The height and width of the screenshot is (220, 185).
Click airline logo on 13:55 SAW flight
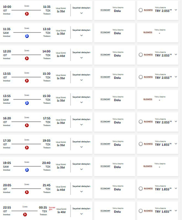[x=27, y=103]
